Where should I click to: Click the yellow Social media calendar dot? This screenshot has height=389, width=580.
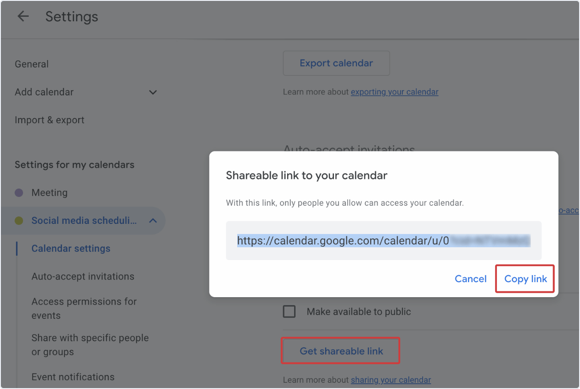tap(19, 220)
